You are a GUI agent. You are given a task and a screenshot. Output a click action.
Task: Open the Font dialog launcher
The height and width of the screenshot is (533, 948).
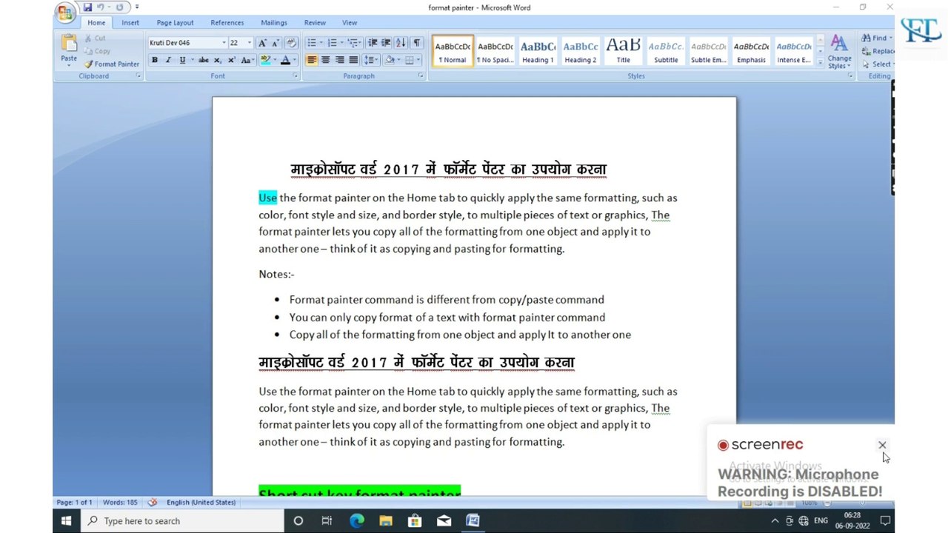[295, 76]
